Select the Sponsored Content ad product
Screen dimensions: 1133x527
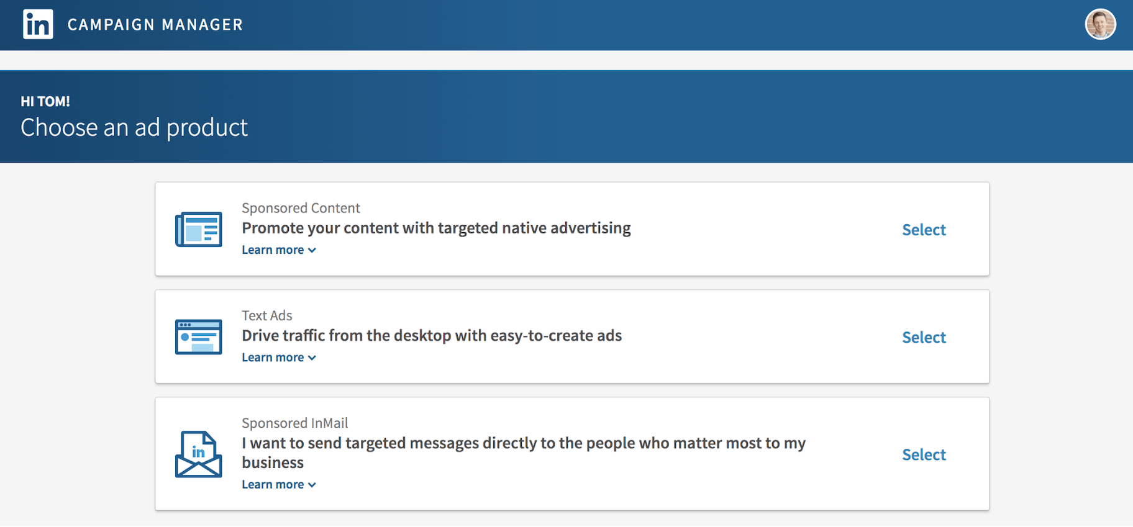pyautogui.click(x=924, y=230)
